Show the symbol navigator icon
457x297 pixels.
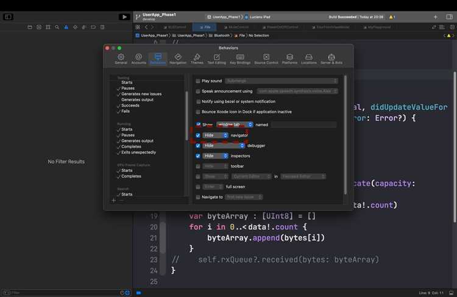pyautogui.click(x=48, y=27)
